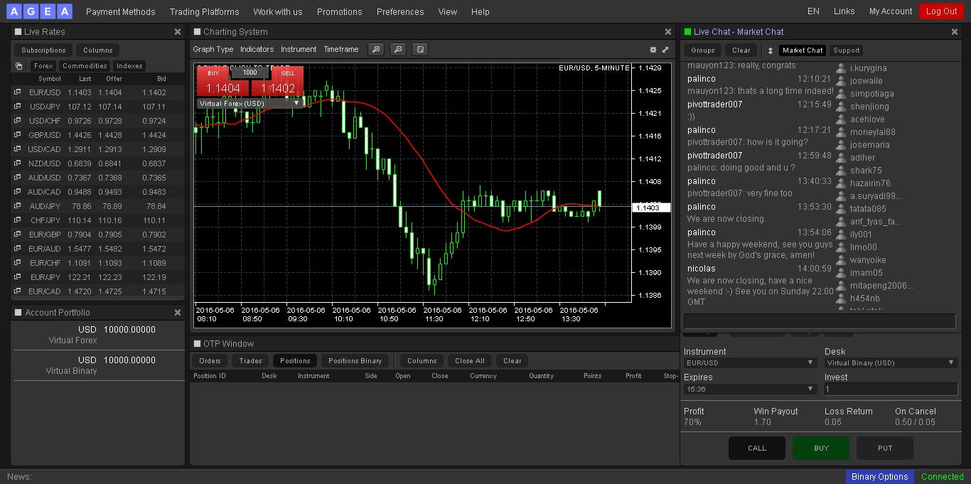Open the Virtual Forex (USD) desk dropdown

tap(250, 103)
